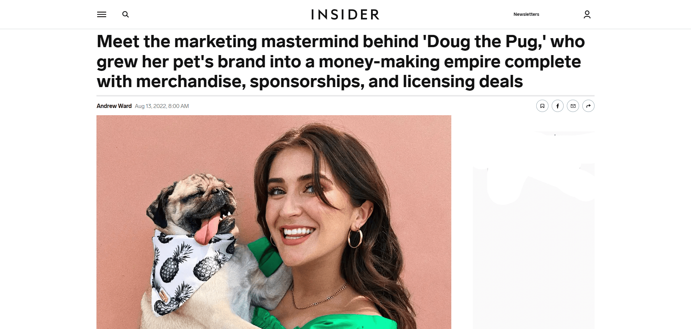The width and height of the screenshot is (691, 329).
Task: Share the article via email icon
Action: 573,106
